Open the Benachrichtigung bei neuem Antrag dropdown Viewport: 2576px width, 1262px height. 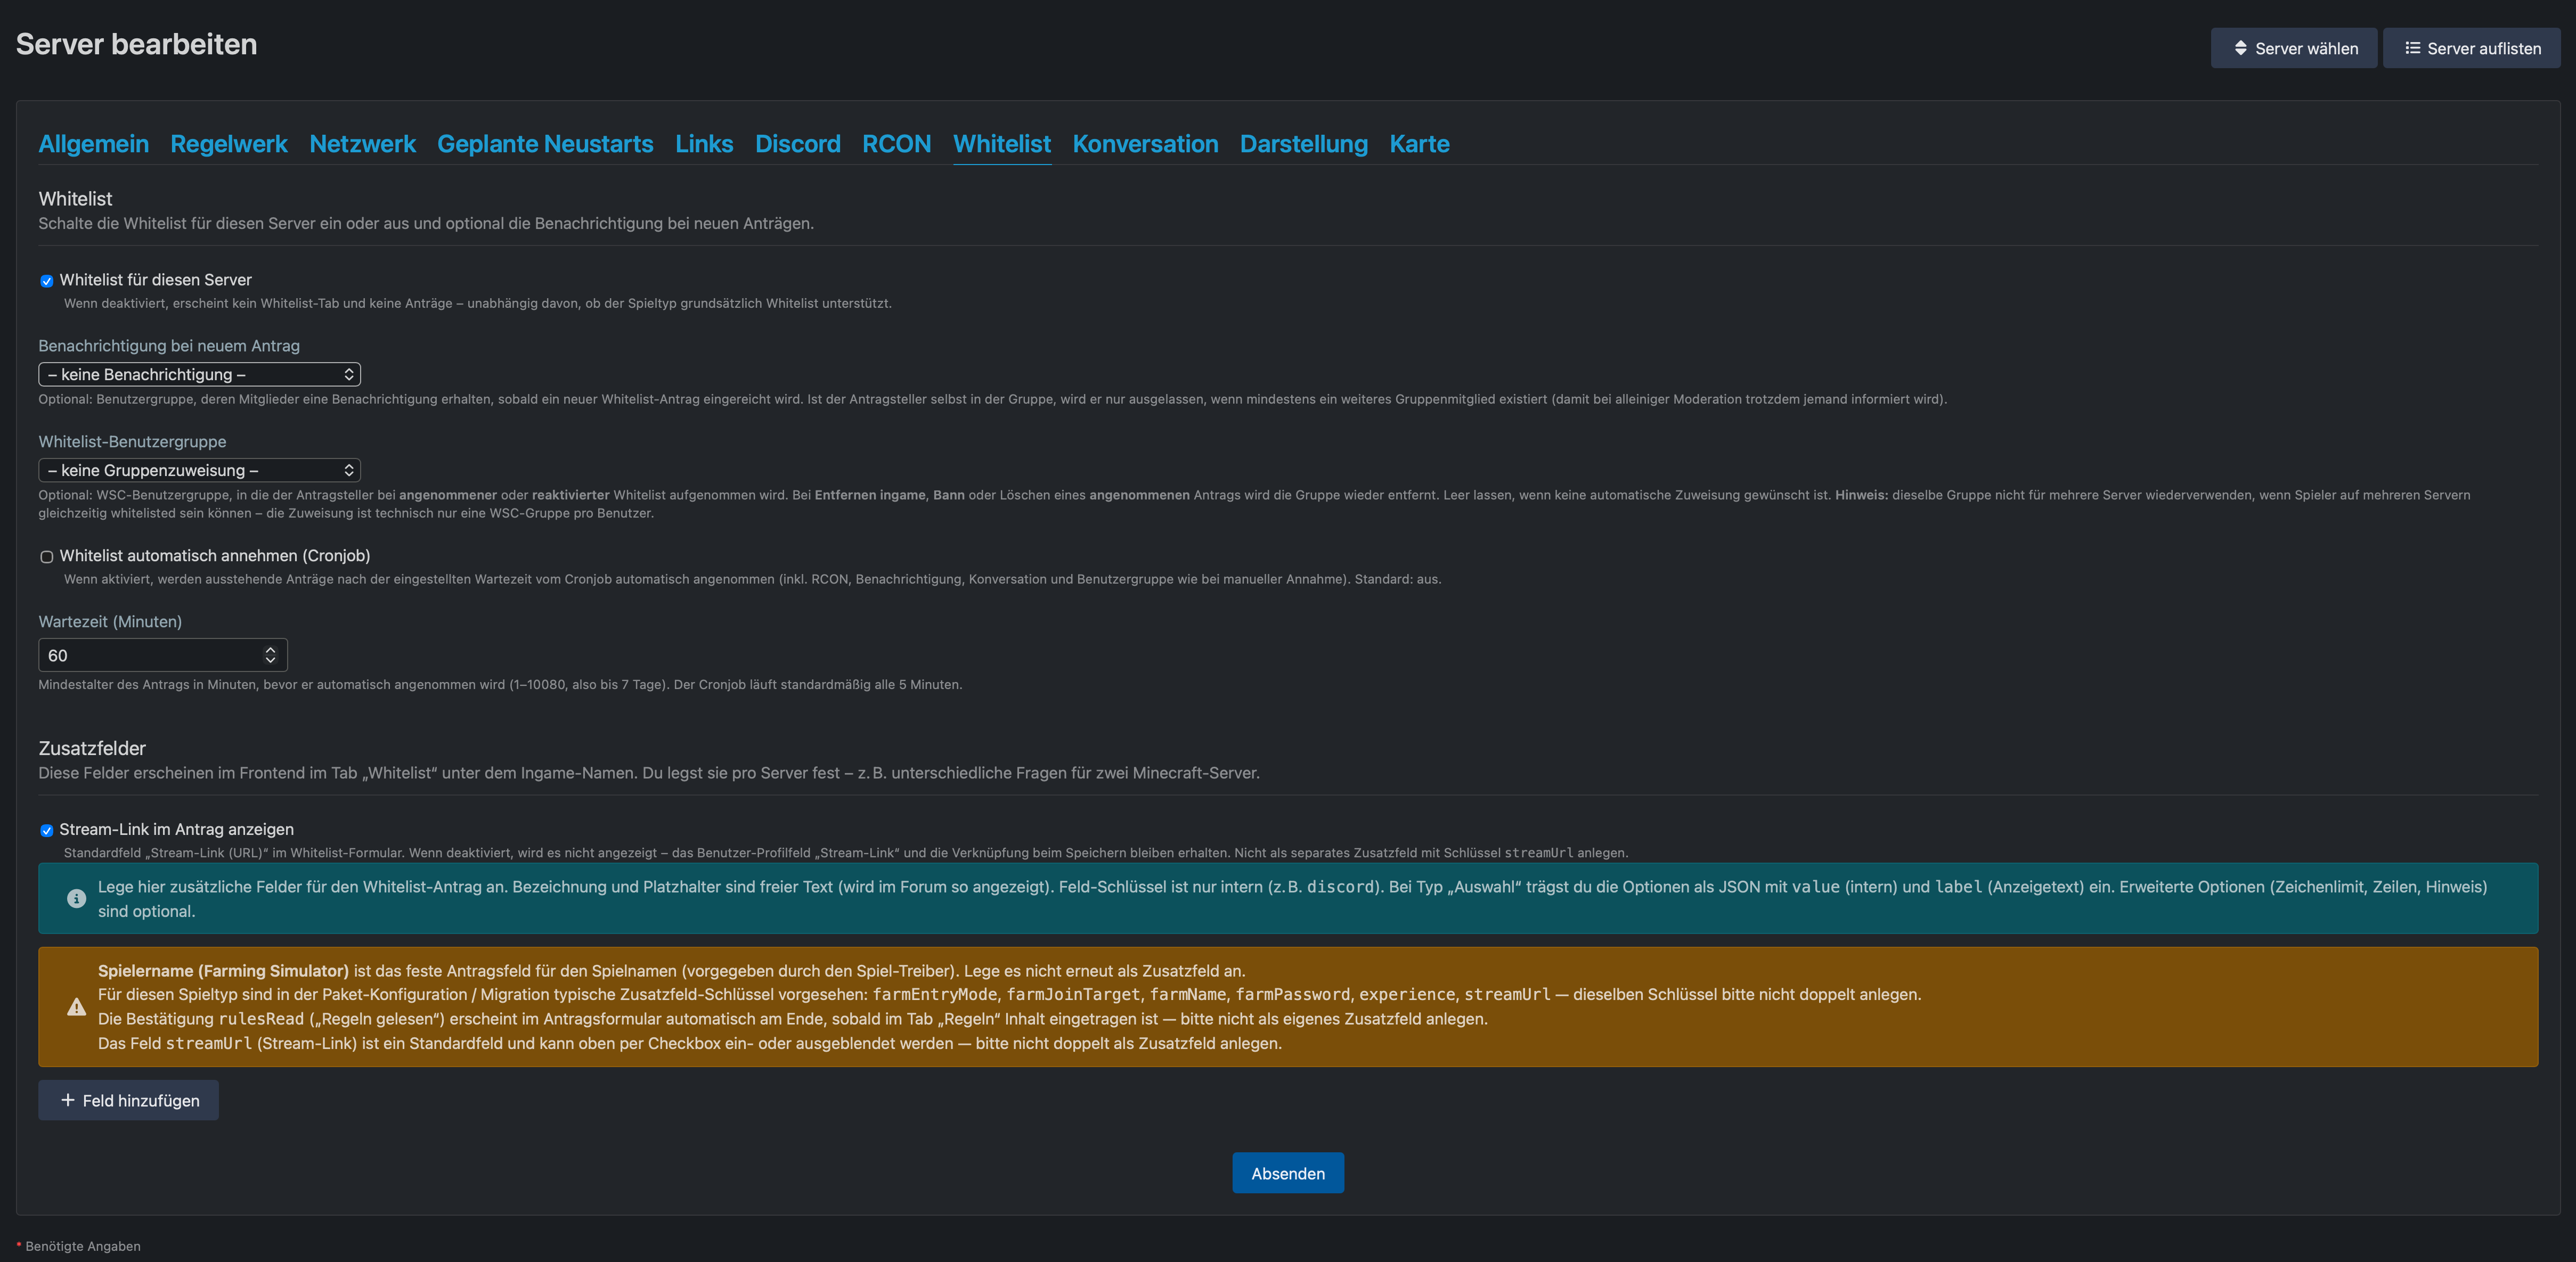tap(199, 374)
